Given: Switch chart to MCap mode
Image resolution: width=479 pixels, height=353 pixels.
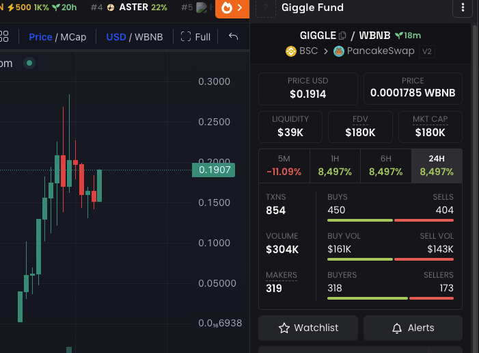Looking at the screenshot, I should [x=73, y=37].
